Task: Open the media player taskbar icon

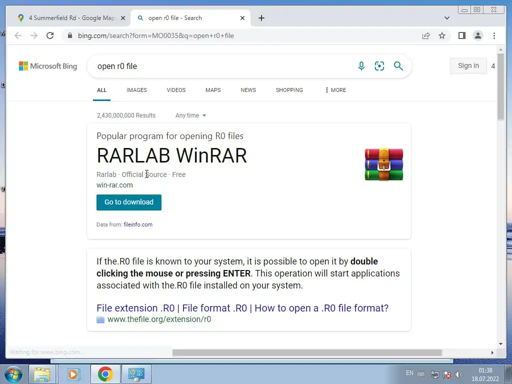Action: 73,374
